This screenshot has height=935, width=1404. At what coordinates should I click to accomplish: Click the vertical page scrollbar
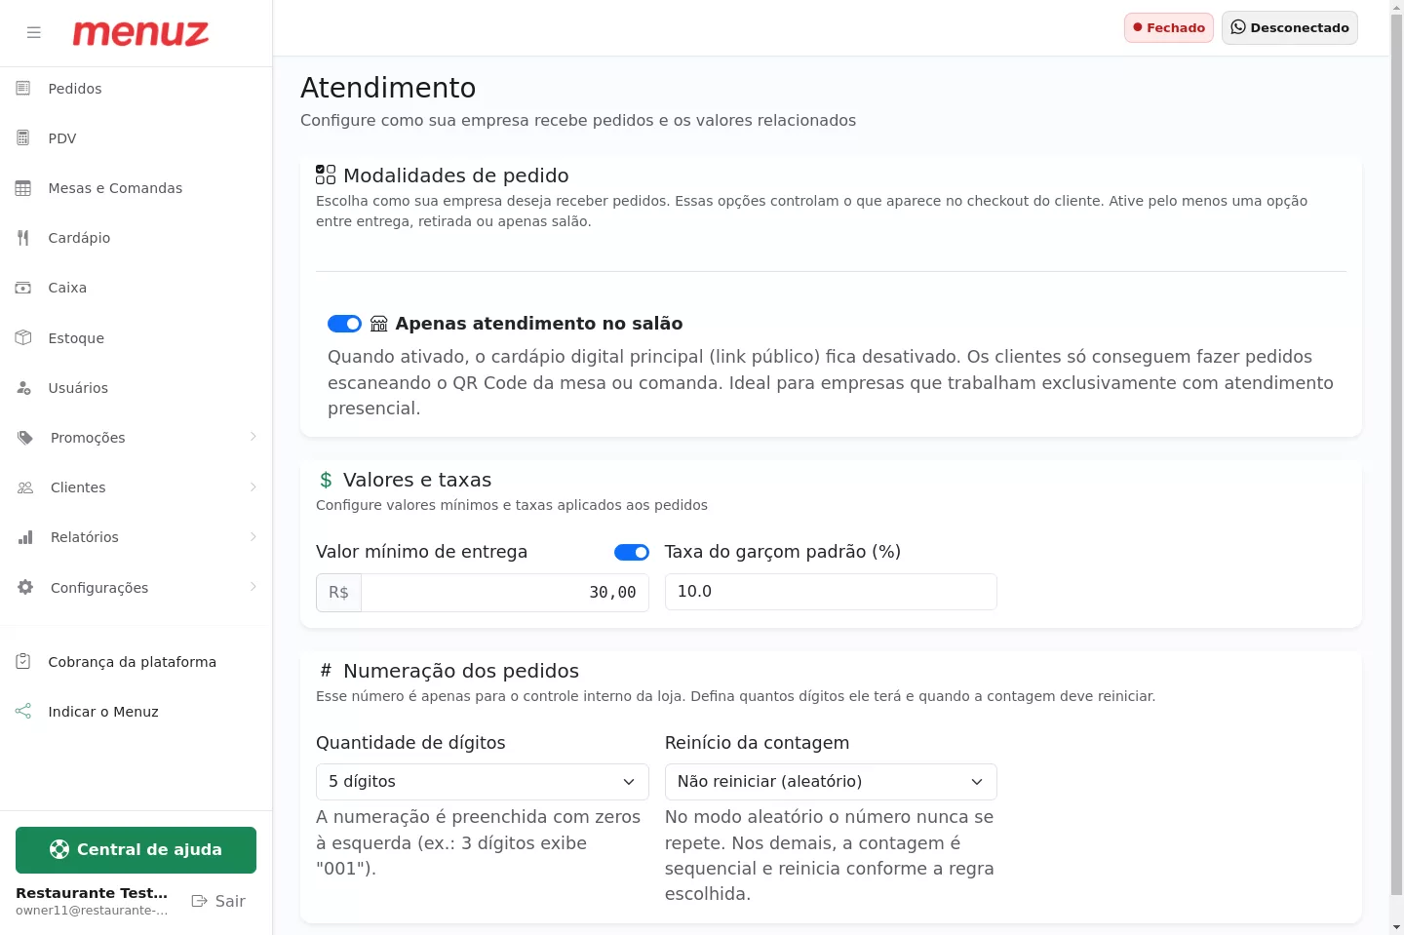click(x=1396, y=454)
